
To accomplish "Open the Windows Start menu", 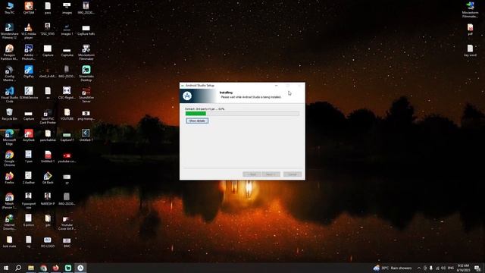I will click(x=5, y=268).
